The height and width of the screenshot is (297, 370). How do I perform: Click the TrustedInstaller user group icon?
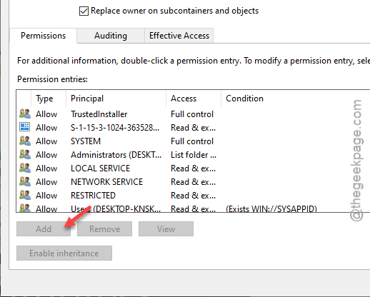(x=25, y=114)
